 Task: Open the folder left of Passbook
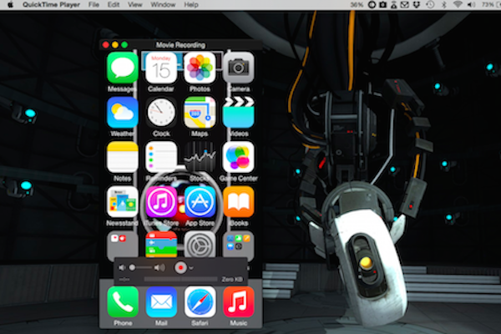[x=123, y=245]
